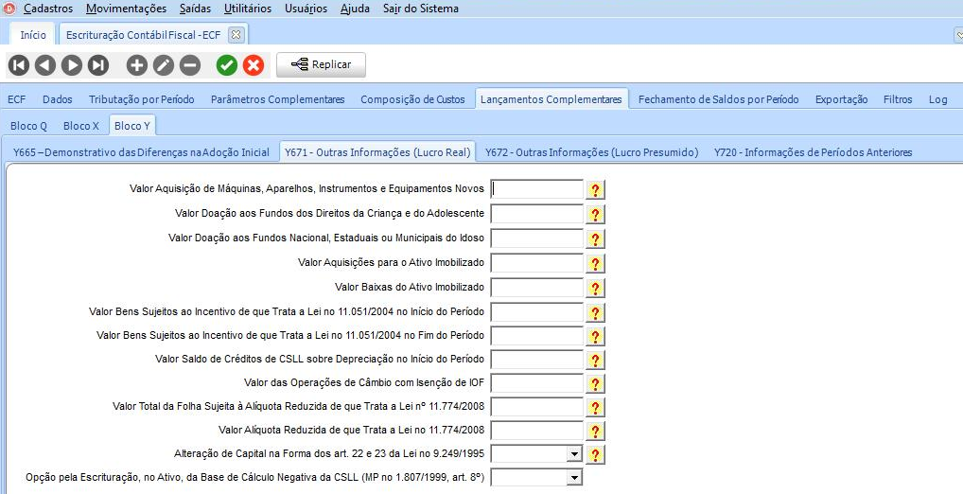Open the Ajuda menu
This screenshot has height=494, width=963.
coord(355,9)
